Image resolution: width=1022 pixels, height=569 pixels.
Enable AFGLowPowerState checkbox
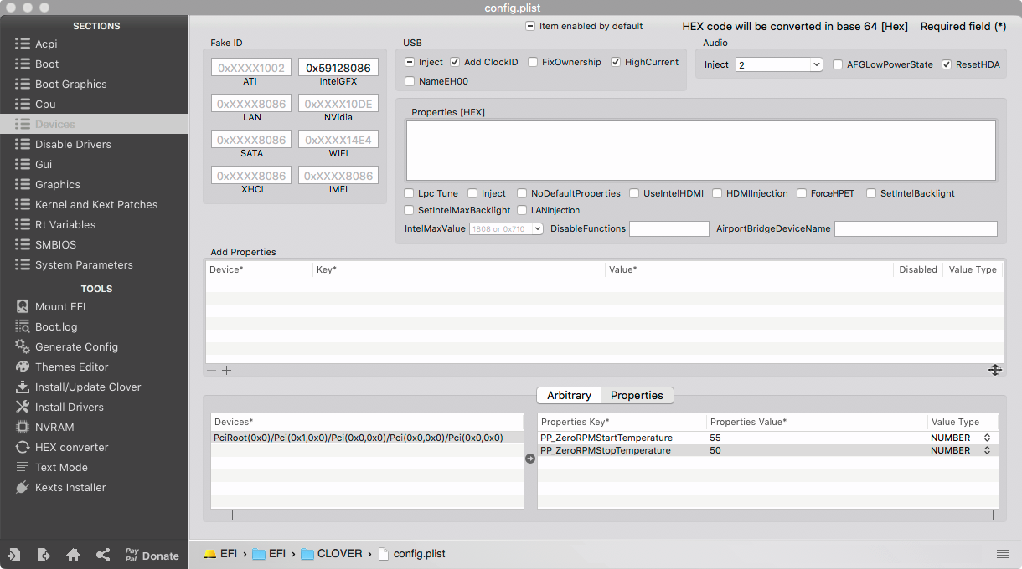point(839,64)
